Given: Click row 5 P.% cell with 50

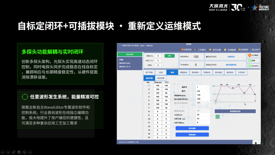Looking at the screenshot, I should click(x=166, y=100).
